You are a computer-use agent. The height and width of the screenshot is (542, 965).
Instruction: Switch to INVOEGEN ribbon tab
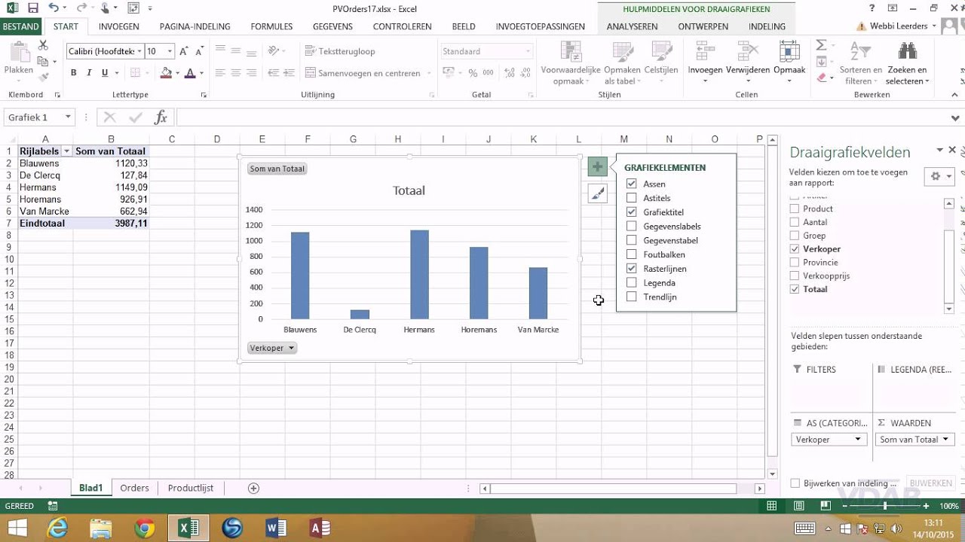click(119, 26)
